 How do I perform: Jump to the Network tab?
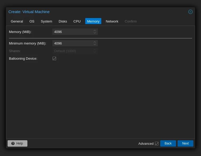(x=112, y=21)
